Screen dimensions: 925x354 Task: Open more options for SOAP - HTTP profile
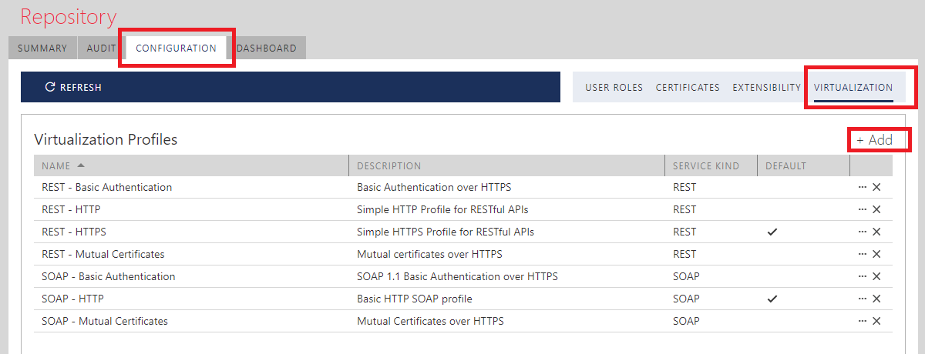[862, 299]
